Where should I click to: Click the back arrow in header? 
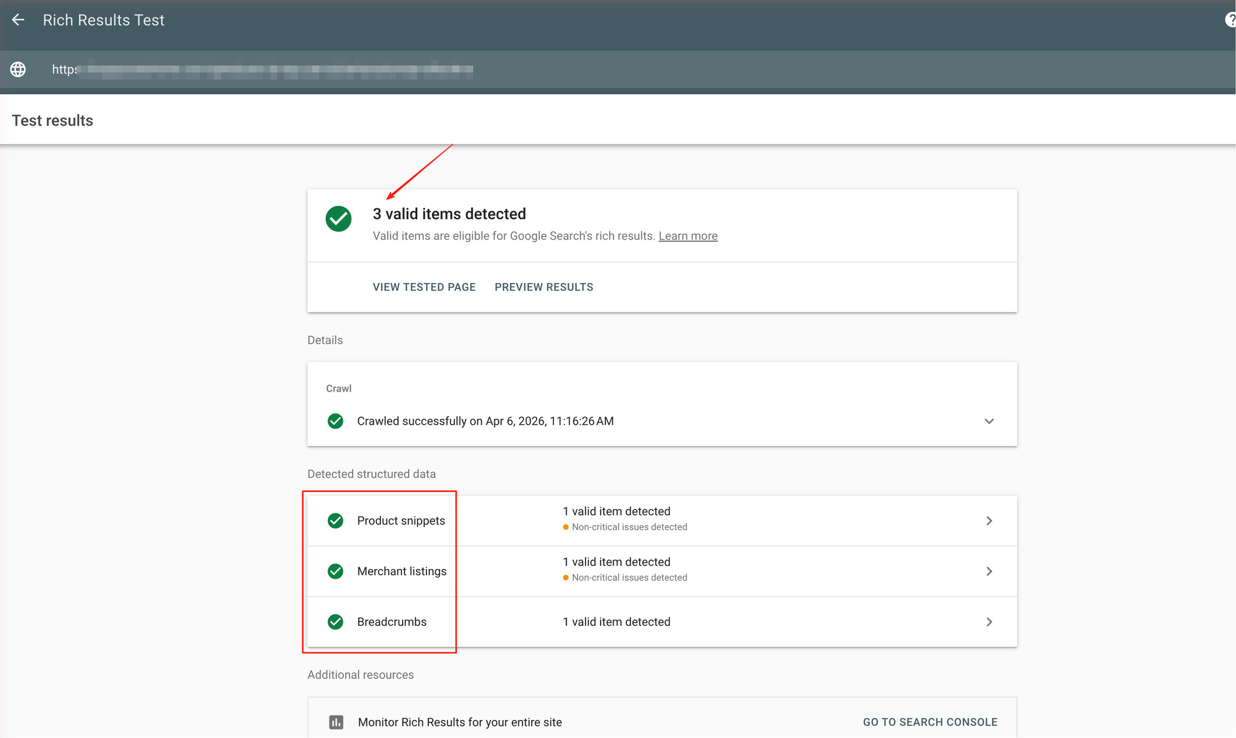pyautogui.click(x=18, y=20)
